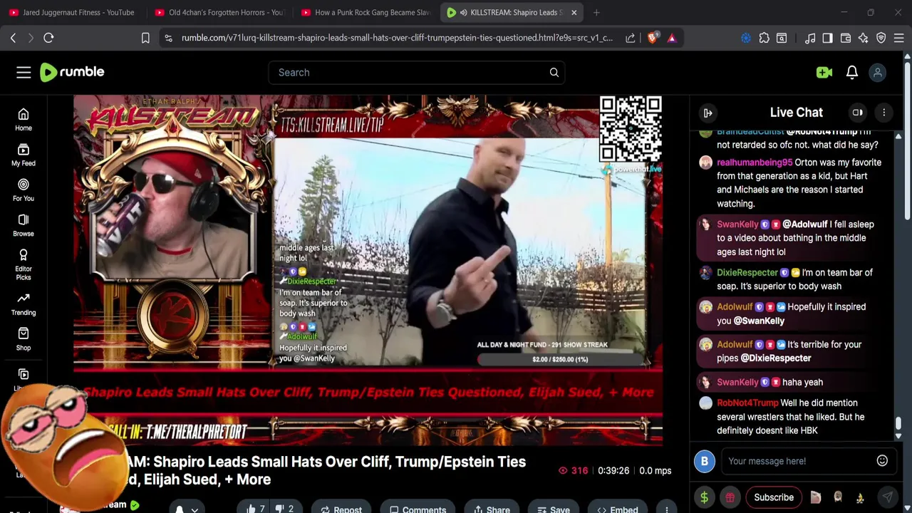Screen dimensions: 912x513
Task: Click the Brave Shields lion icon
Action: click(x=653, y=38)
